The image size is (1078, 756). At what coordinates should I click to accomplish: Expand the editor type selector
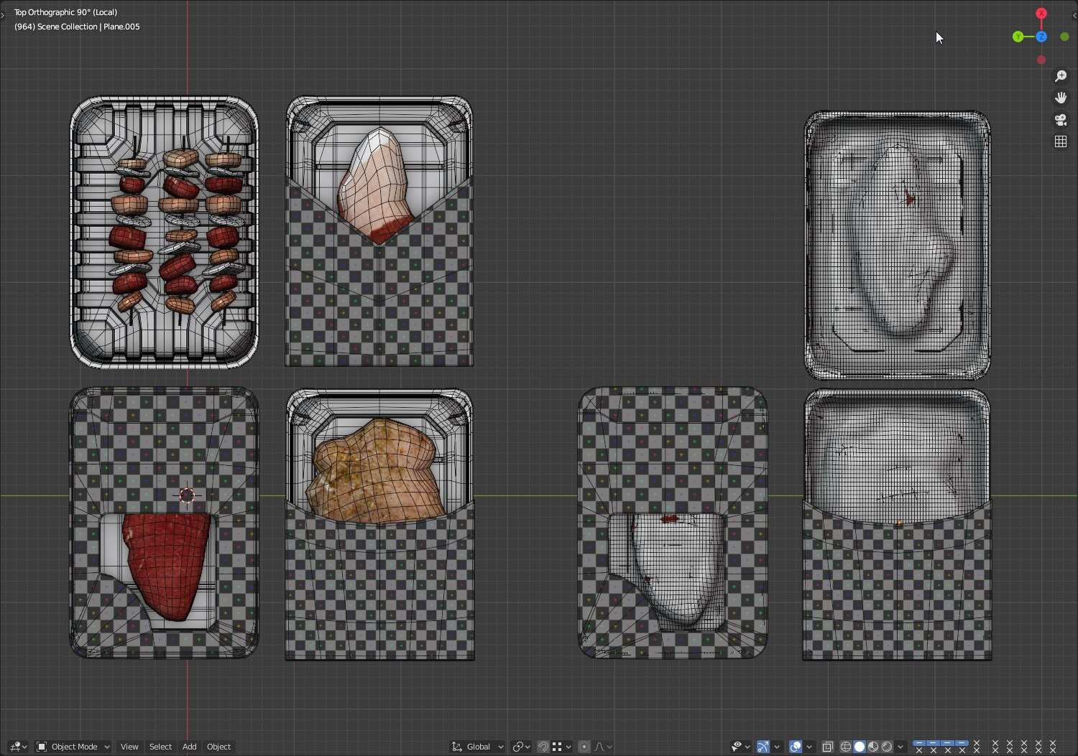[x=19, y=747]
